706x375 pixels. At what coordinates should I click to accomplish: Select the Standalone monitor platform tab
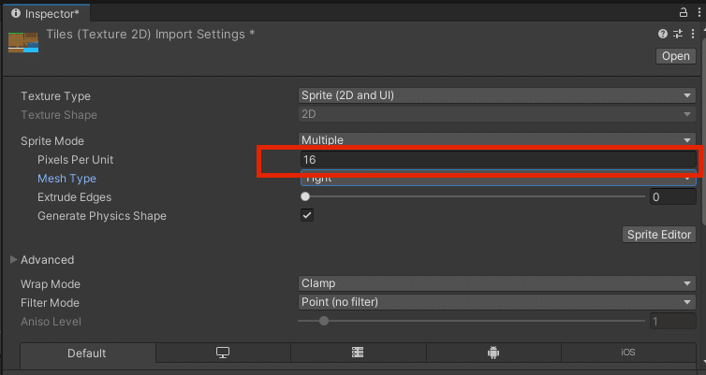(x=223, y=353)
